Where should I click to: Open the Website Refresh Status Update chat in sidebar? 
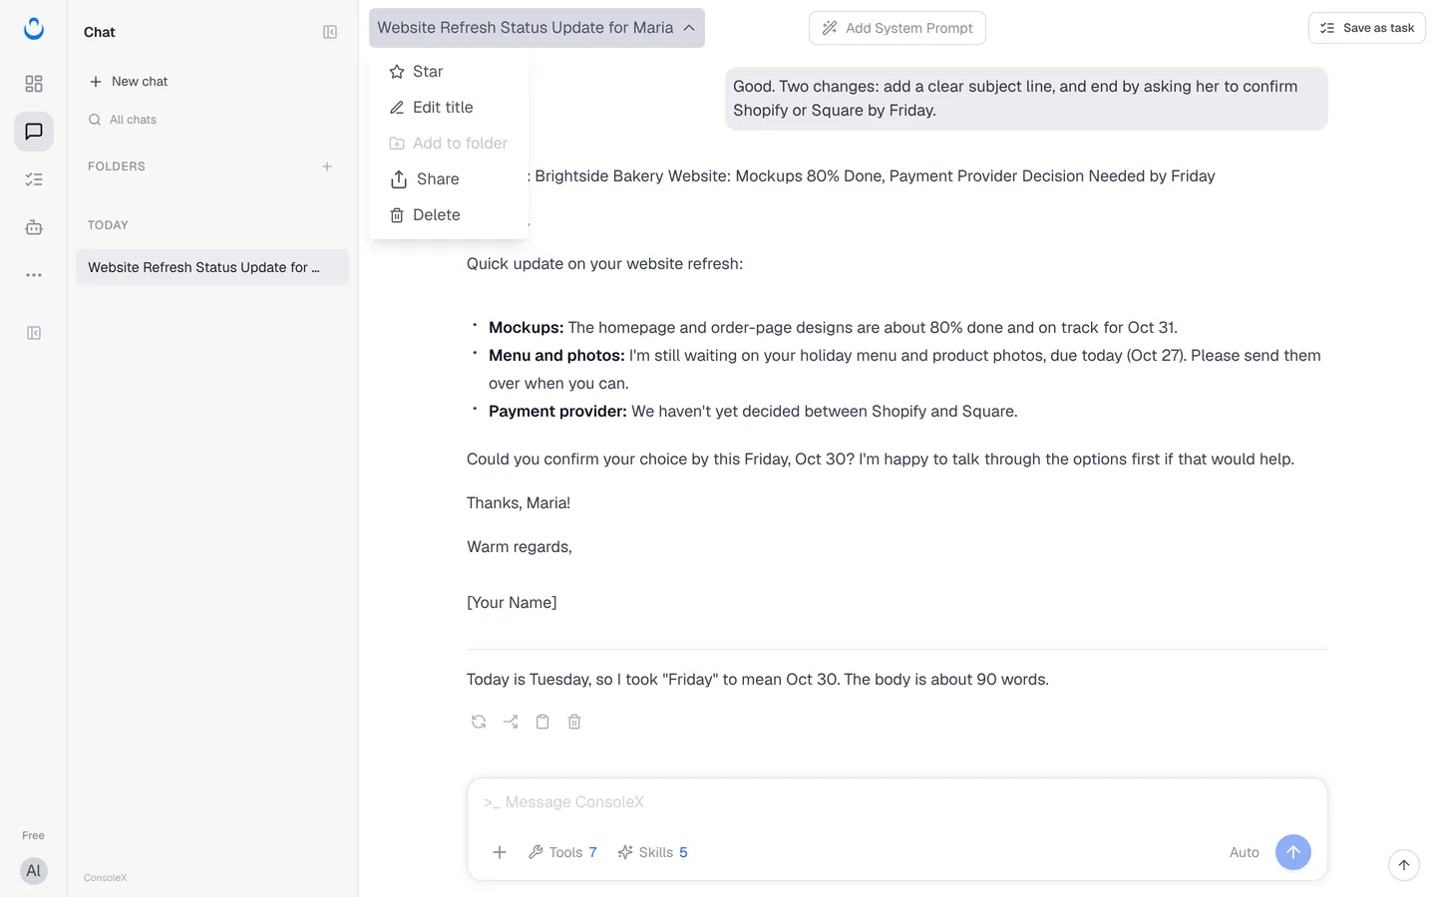212,267
